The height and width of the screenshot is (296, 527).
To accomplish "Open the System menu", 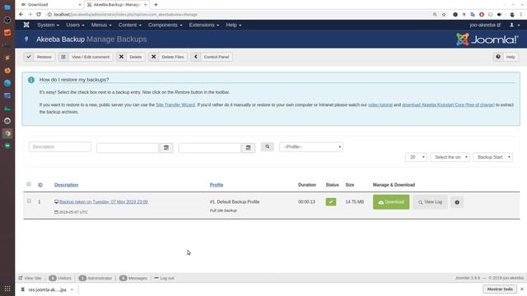I will click(x=48, y=25).
